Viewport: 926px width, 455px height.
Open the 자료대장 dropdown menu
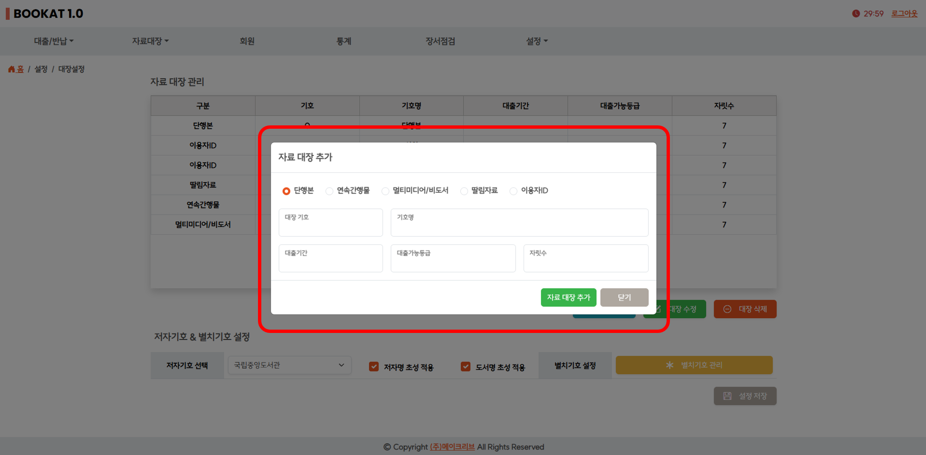pos(150,41)
